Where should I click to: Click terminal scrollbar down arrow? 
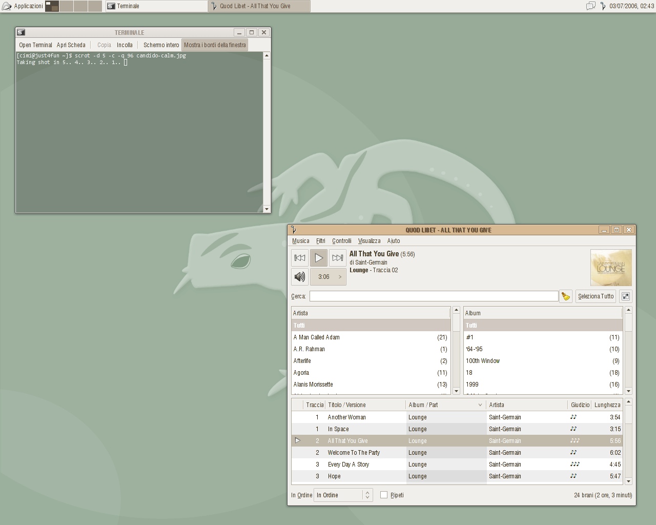(x=266, y=209)
